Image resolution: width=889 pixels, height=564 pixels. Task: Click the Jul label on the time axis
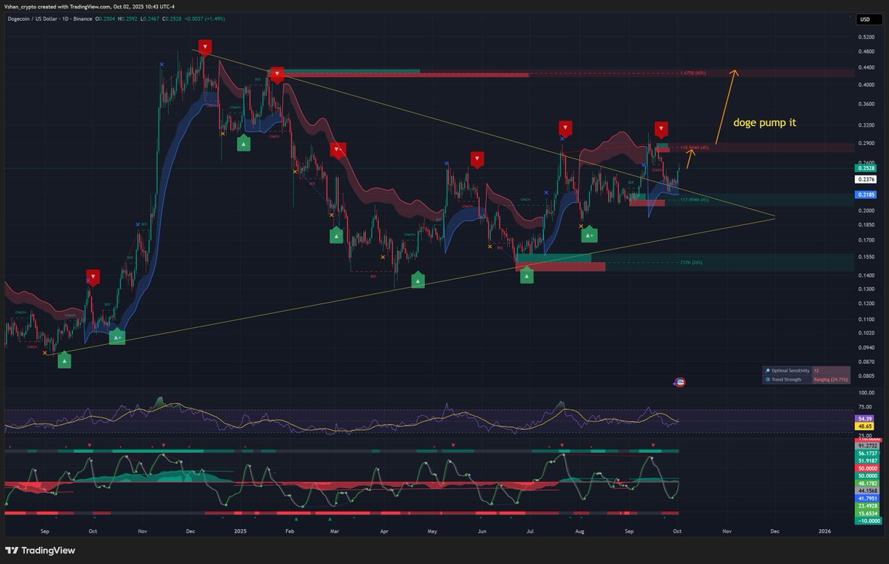[x=530, y=531]
